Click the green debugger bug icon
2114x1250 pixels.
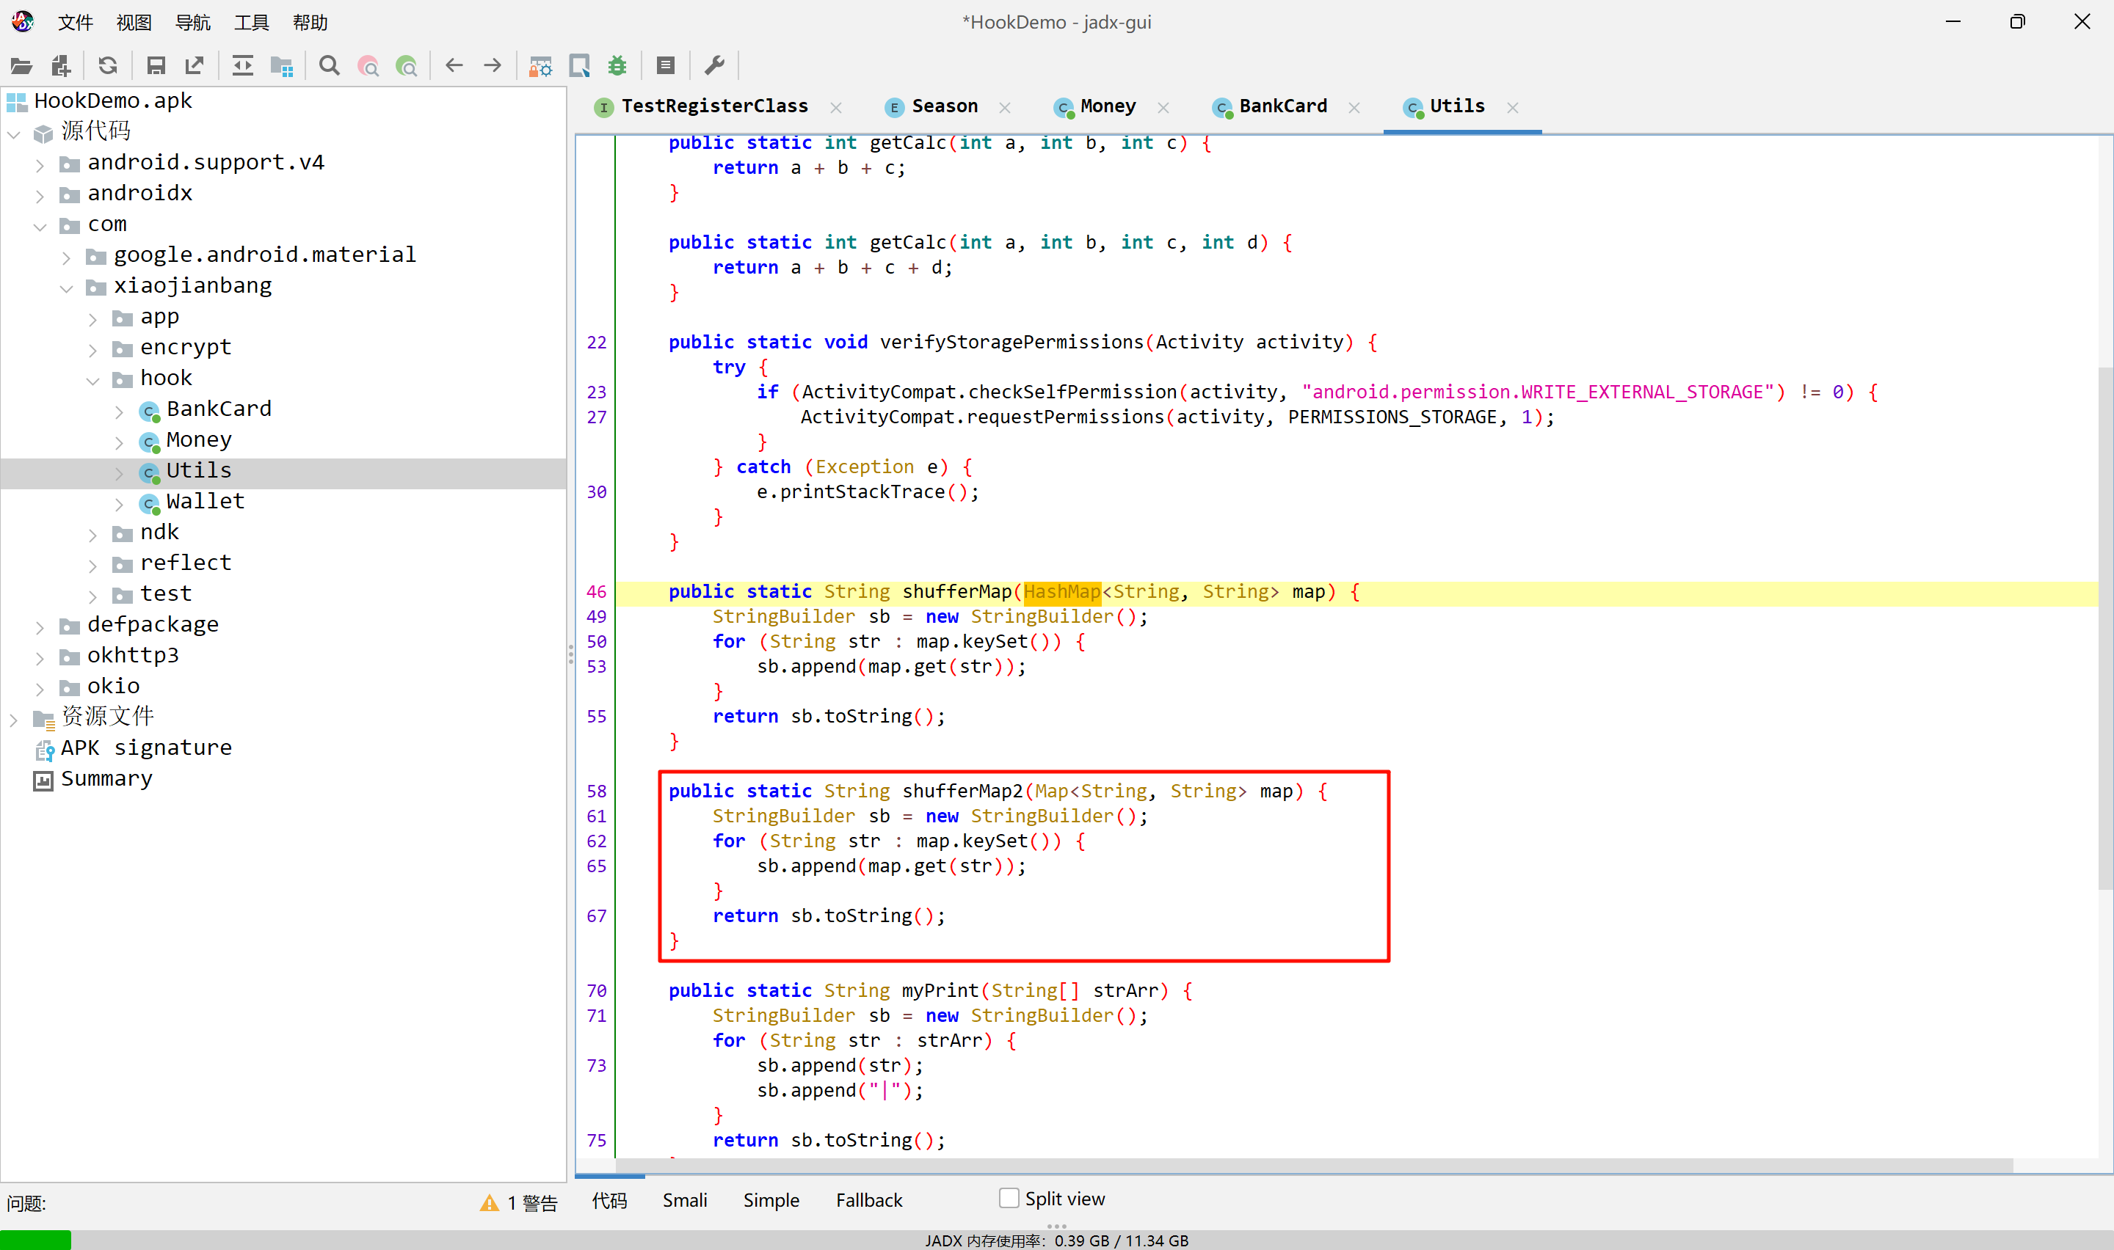click(617, 66)
